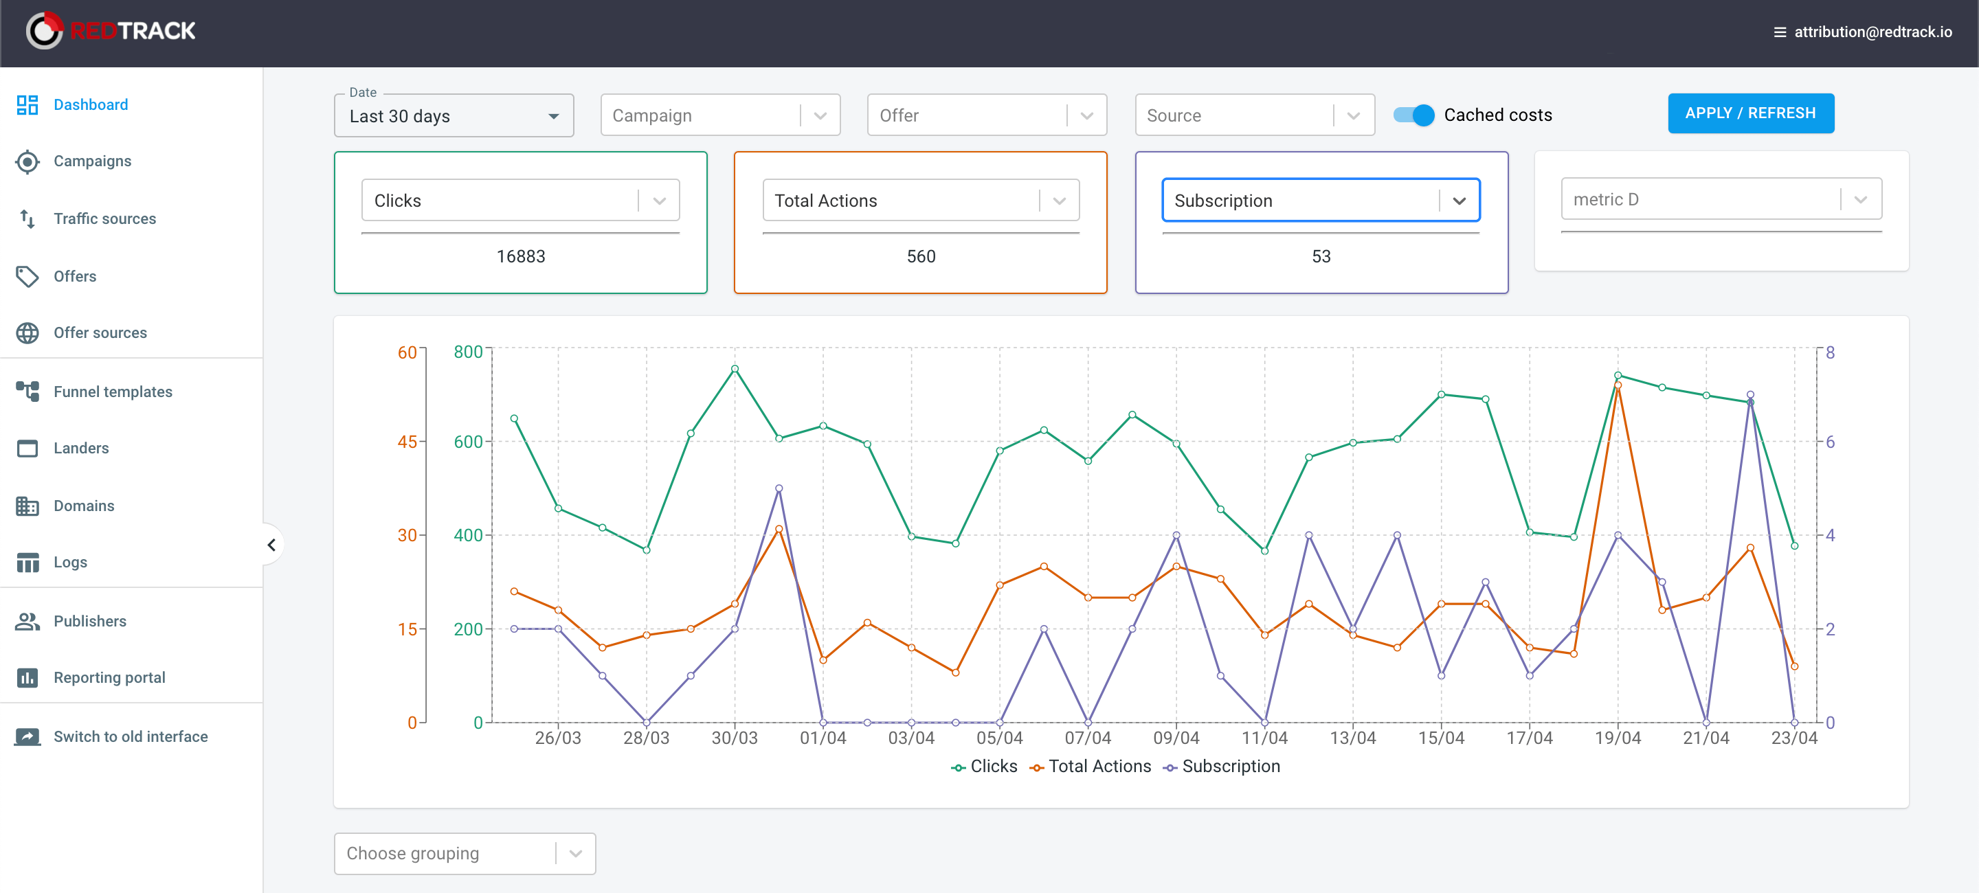Click Switch to old interface link

pyautogui.click(x=131, y=736)
